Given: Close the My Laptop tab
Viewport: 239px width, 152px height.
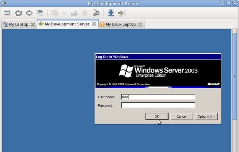Looking at the screenshot, I should coord(33,24).
